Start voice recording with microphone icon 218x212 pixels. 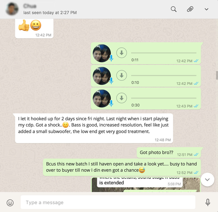(x=208, y=202)
